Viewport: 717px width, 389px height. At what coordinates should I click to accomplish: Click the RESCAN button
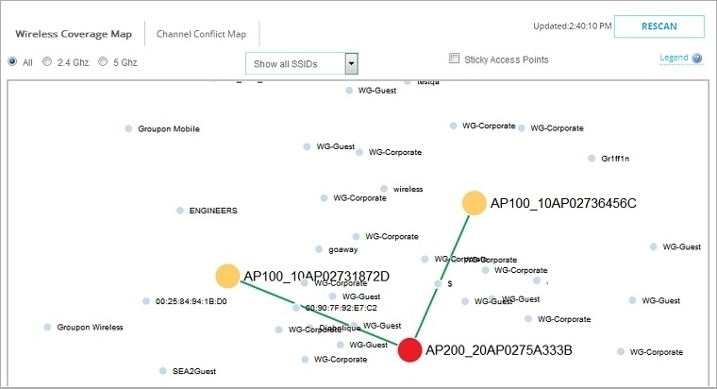659,26
